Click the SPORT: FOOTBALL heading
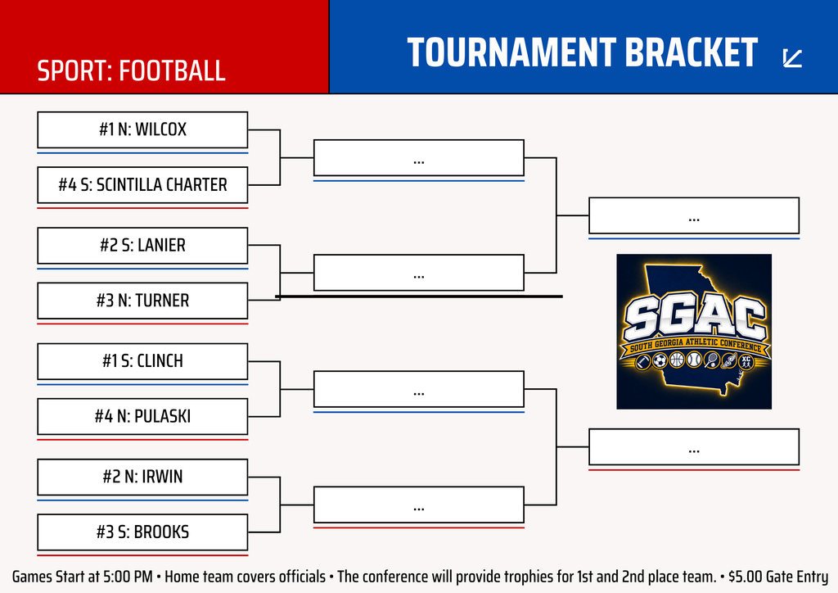Screen dimensions: 838x593 [x=132, y=70]
